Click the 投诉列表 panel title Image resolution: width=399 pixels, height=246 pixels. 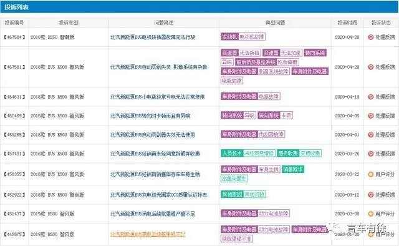pos(17,7)
